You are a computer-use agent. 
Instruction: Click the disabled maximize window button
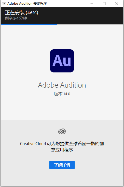point(104,4)
